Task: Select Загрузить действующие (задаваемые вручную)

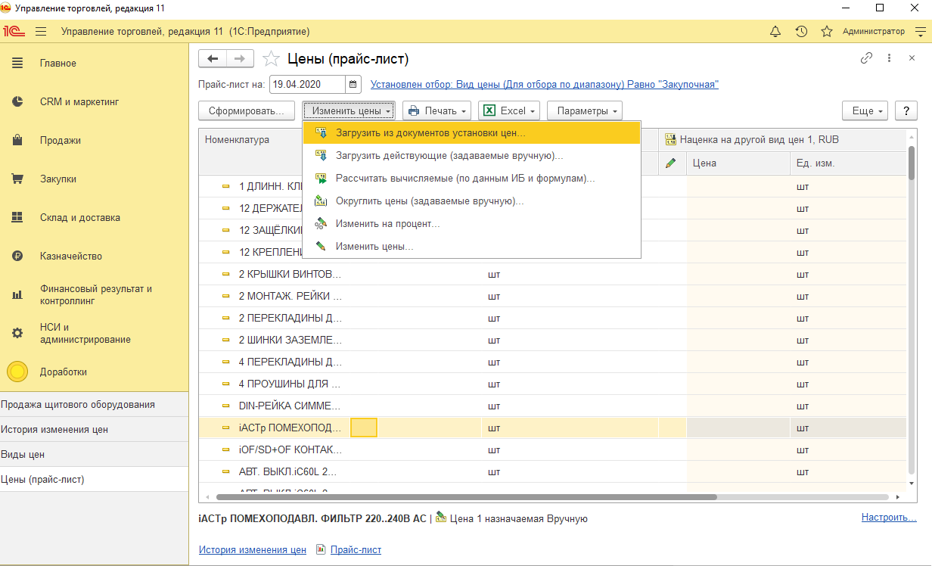Action: tap(471, 156)
